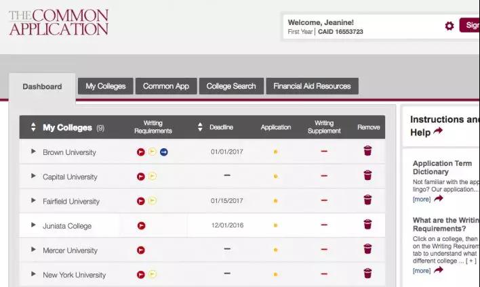Sort colleges by Deadline column arrows
The image size is (480, 287).
point(200,127)
